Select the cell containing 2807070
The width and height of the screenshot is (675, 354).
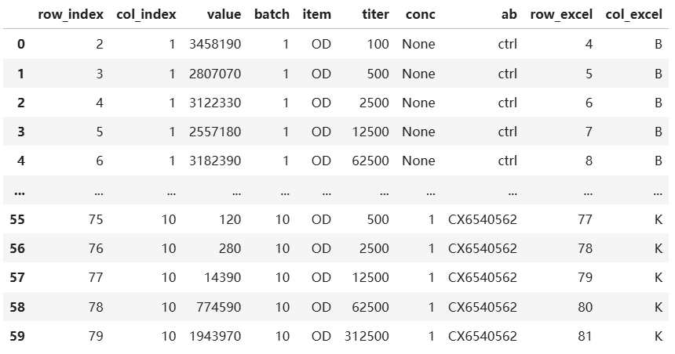(x=215, y=74)
